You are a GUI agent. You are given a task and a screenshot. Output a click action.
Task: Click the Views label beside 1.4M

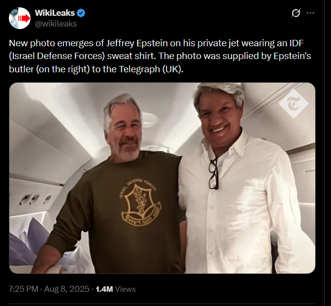tap(126, 289)
